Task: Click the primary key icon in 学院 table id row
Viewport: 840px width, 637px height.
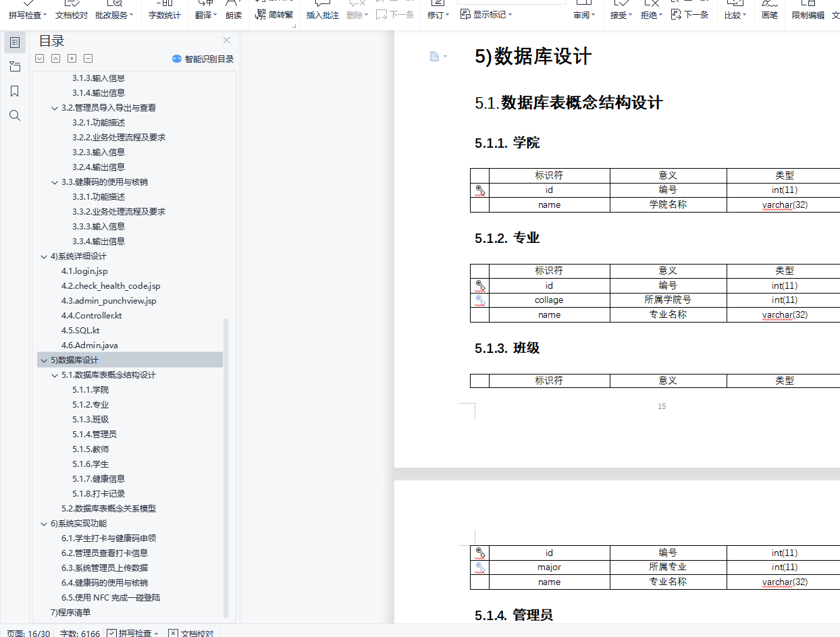Action: (480, 190)
